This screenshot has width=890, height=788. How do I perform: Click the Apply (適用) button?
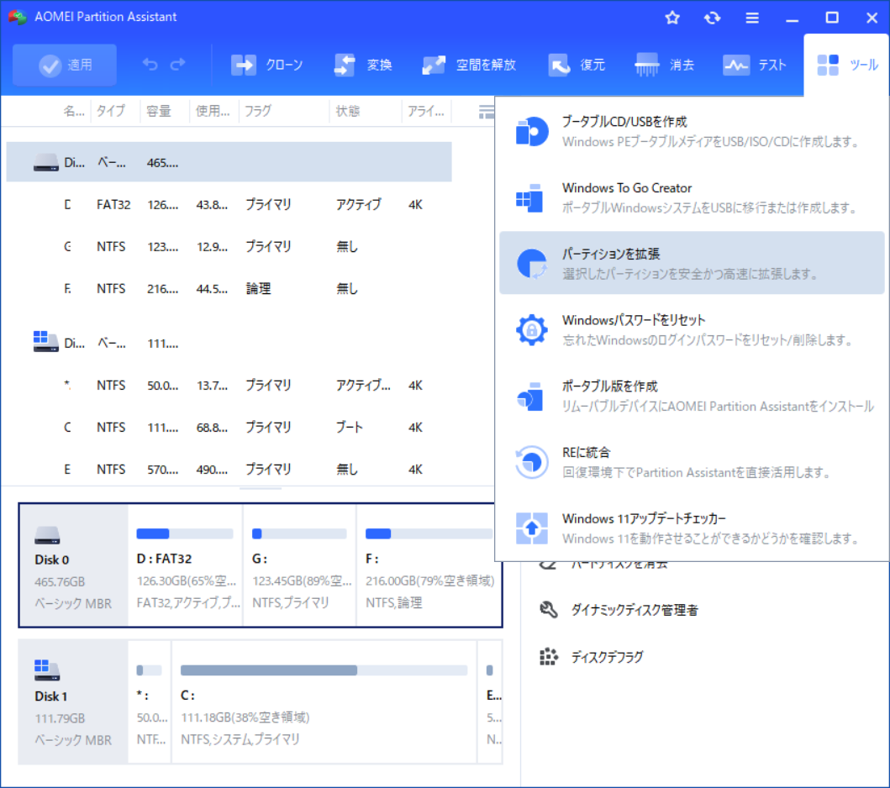click(65, 65)
